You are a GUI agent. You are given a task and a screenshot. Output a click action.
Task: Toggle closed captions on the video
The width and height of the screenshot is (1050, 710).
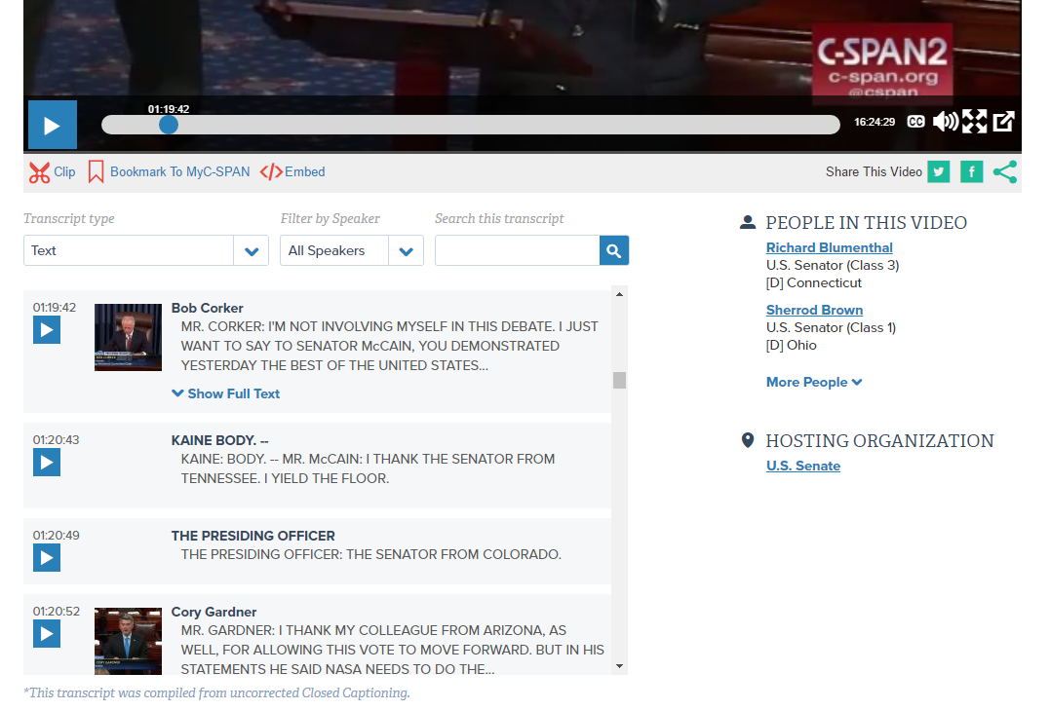(915, 122)
